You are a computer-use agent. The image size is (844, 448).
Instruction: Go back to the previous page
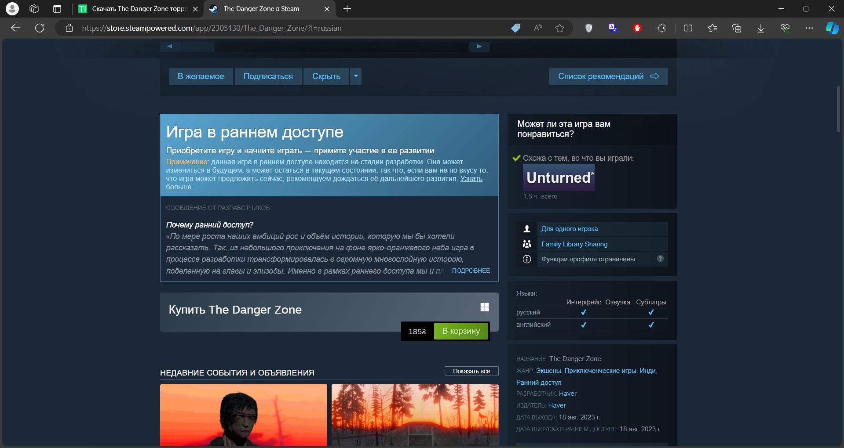click(15, 28)
